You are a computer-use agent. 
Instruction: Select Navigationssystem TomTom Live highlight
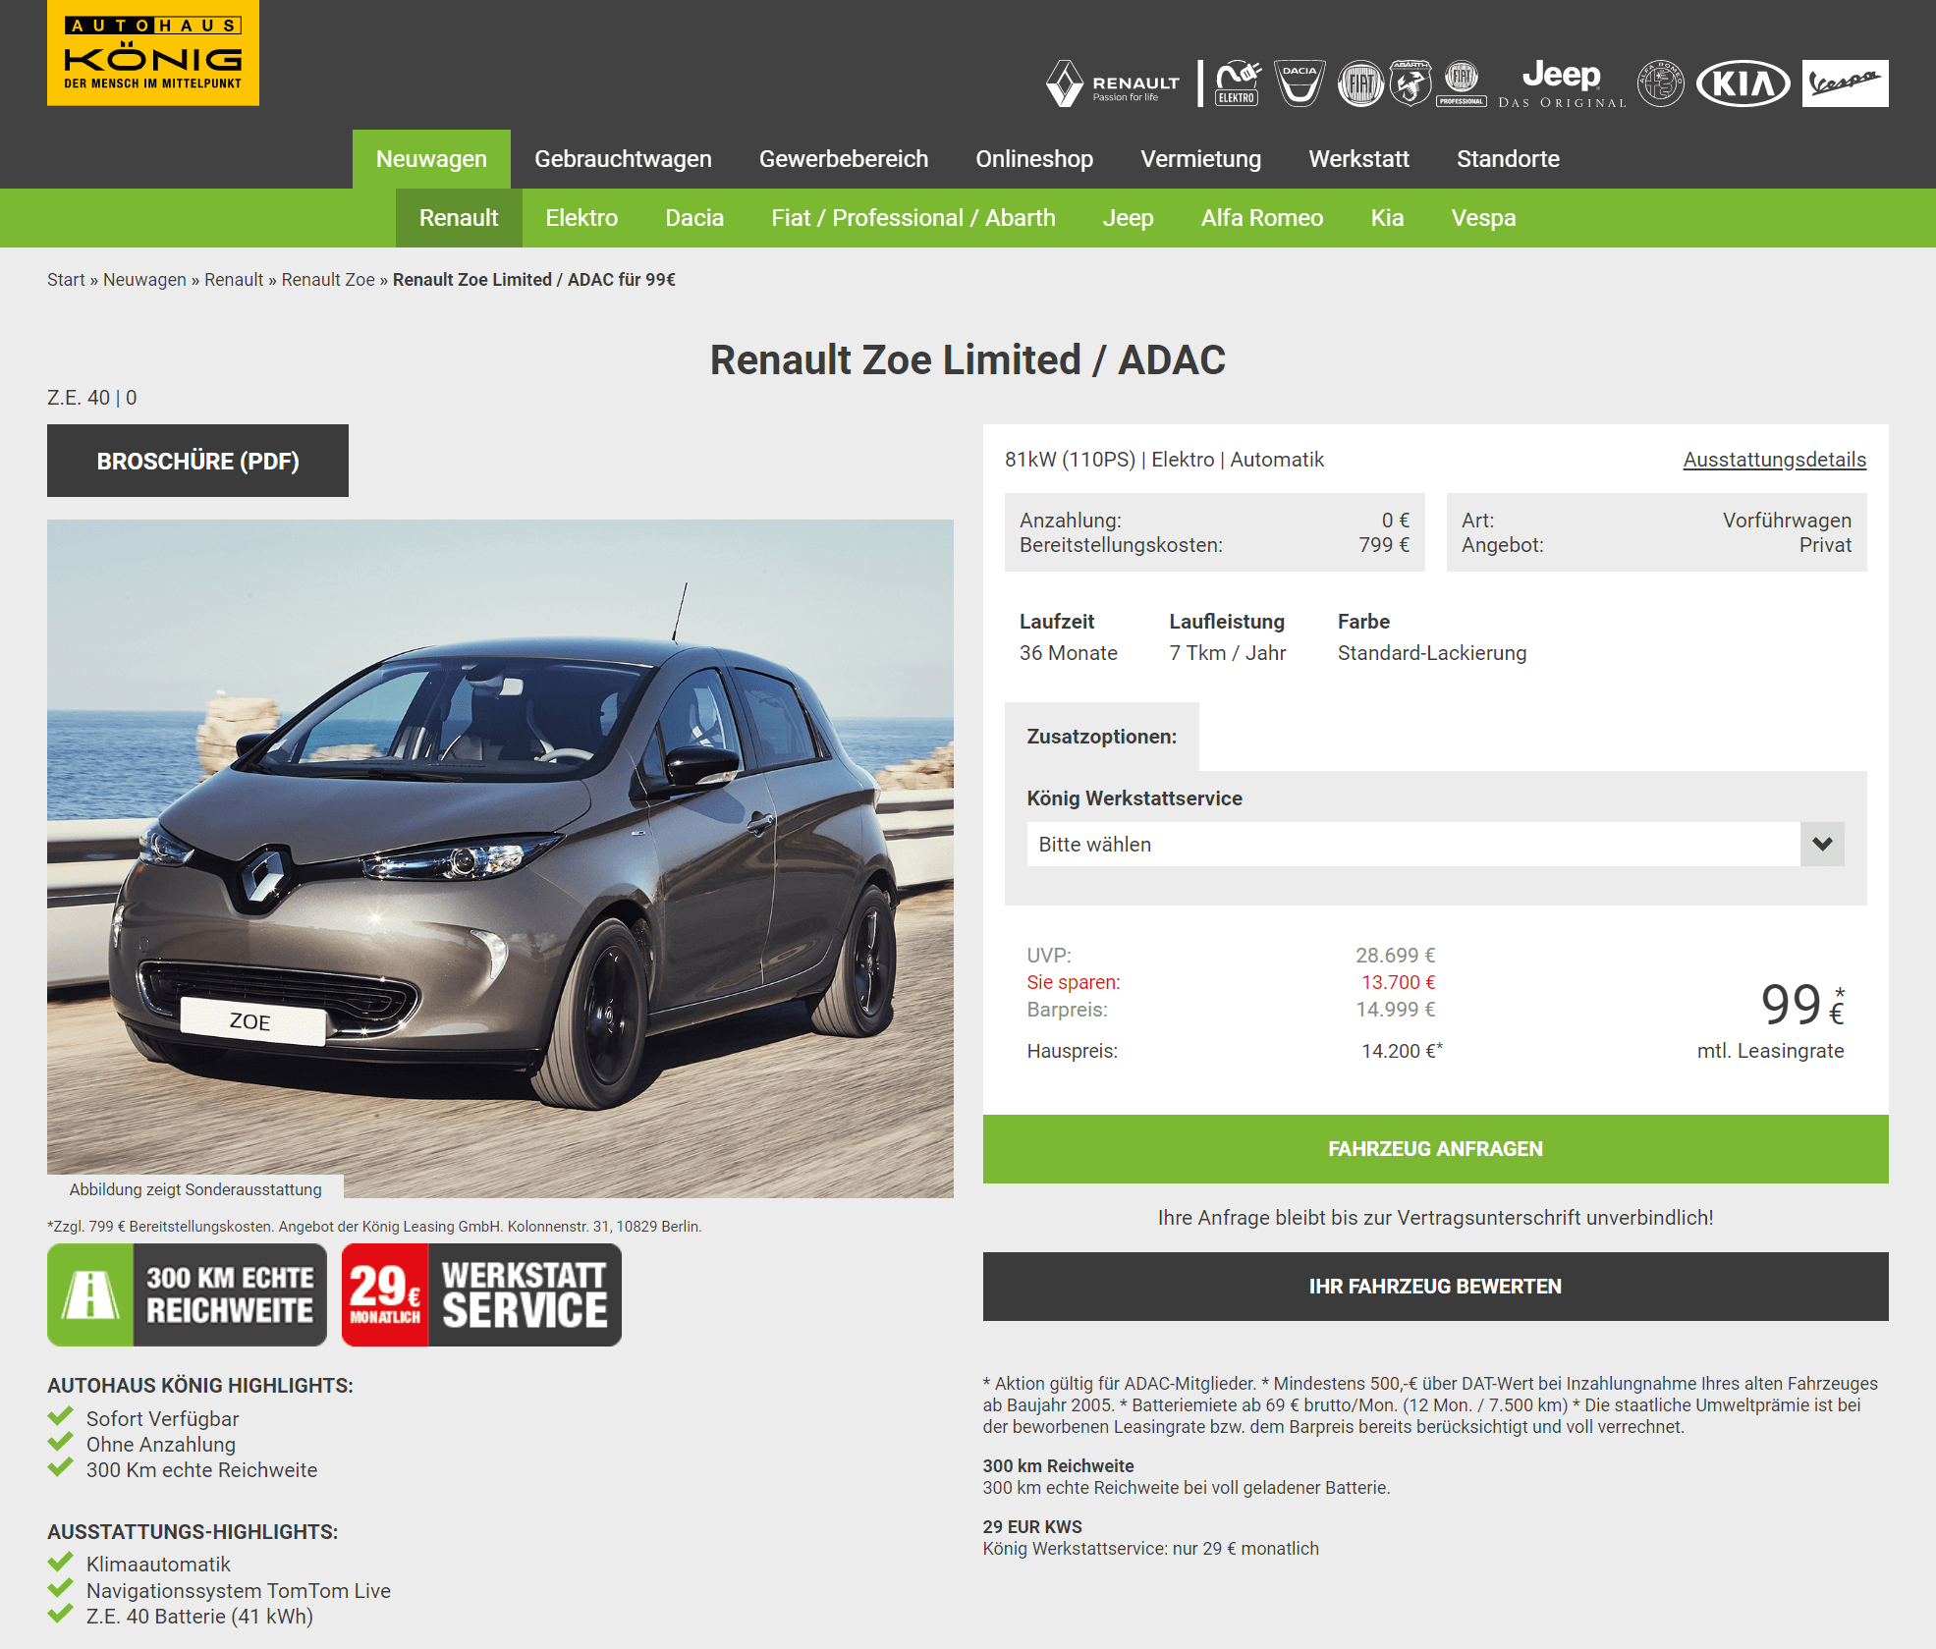[239, 1591]
